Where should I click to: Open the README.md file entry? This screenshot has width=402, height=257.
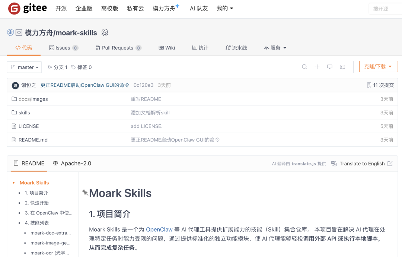pyautogui.click(x=33, y=140)
